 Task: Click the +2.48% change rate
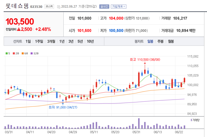pyautogui.click(x=43, y=29)
